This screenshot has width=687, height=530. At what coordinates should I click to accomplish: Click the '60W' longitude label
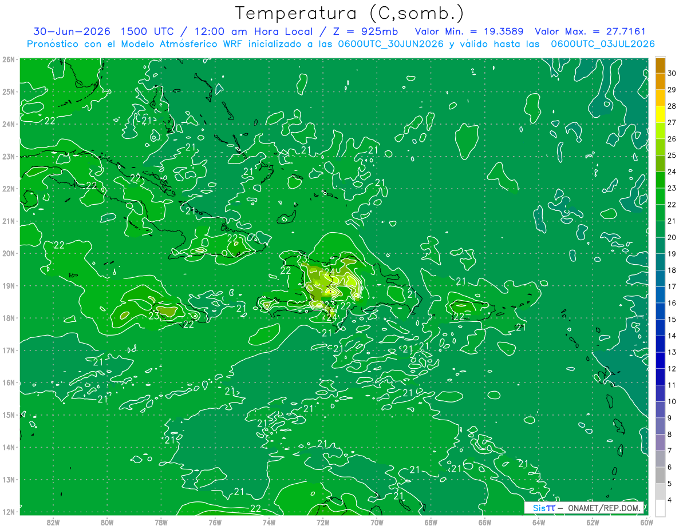pyautogui.click(x=646, y=522)
